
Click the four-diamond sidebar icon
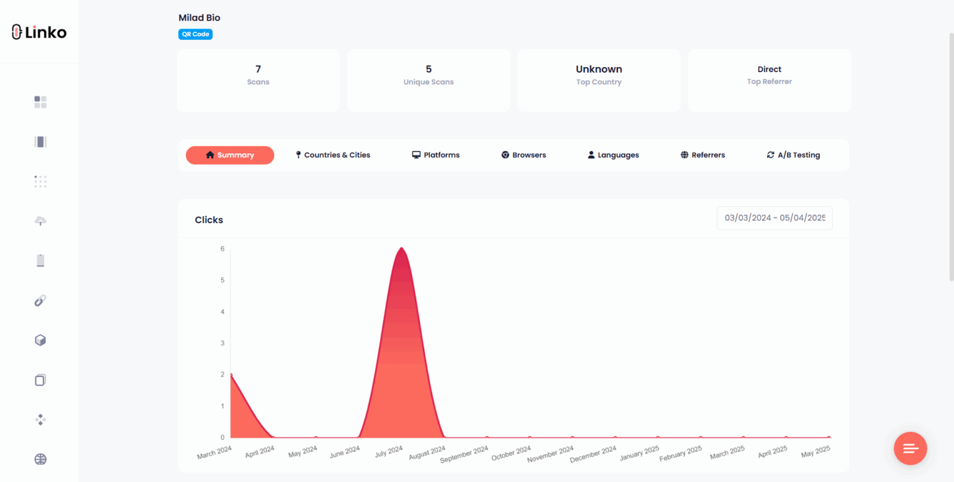pos(40,420)
